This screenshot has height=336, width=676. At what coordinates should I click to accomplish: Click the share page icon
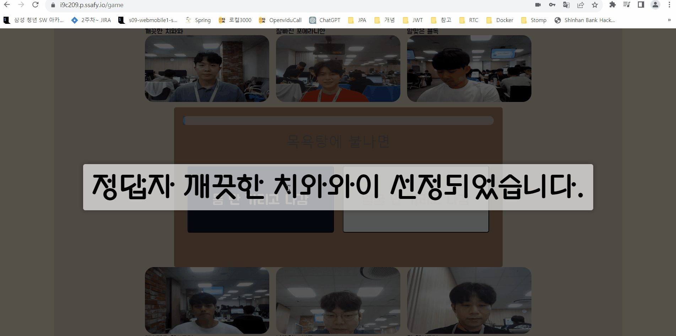click(580, 5)
